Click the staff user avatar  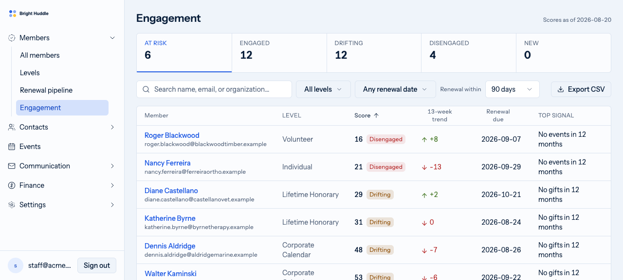coord(16,265)
